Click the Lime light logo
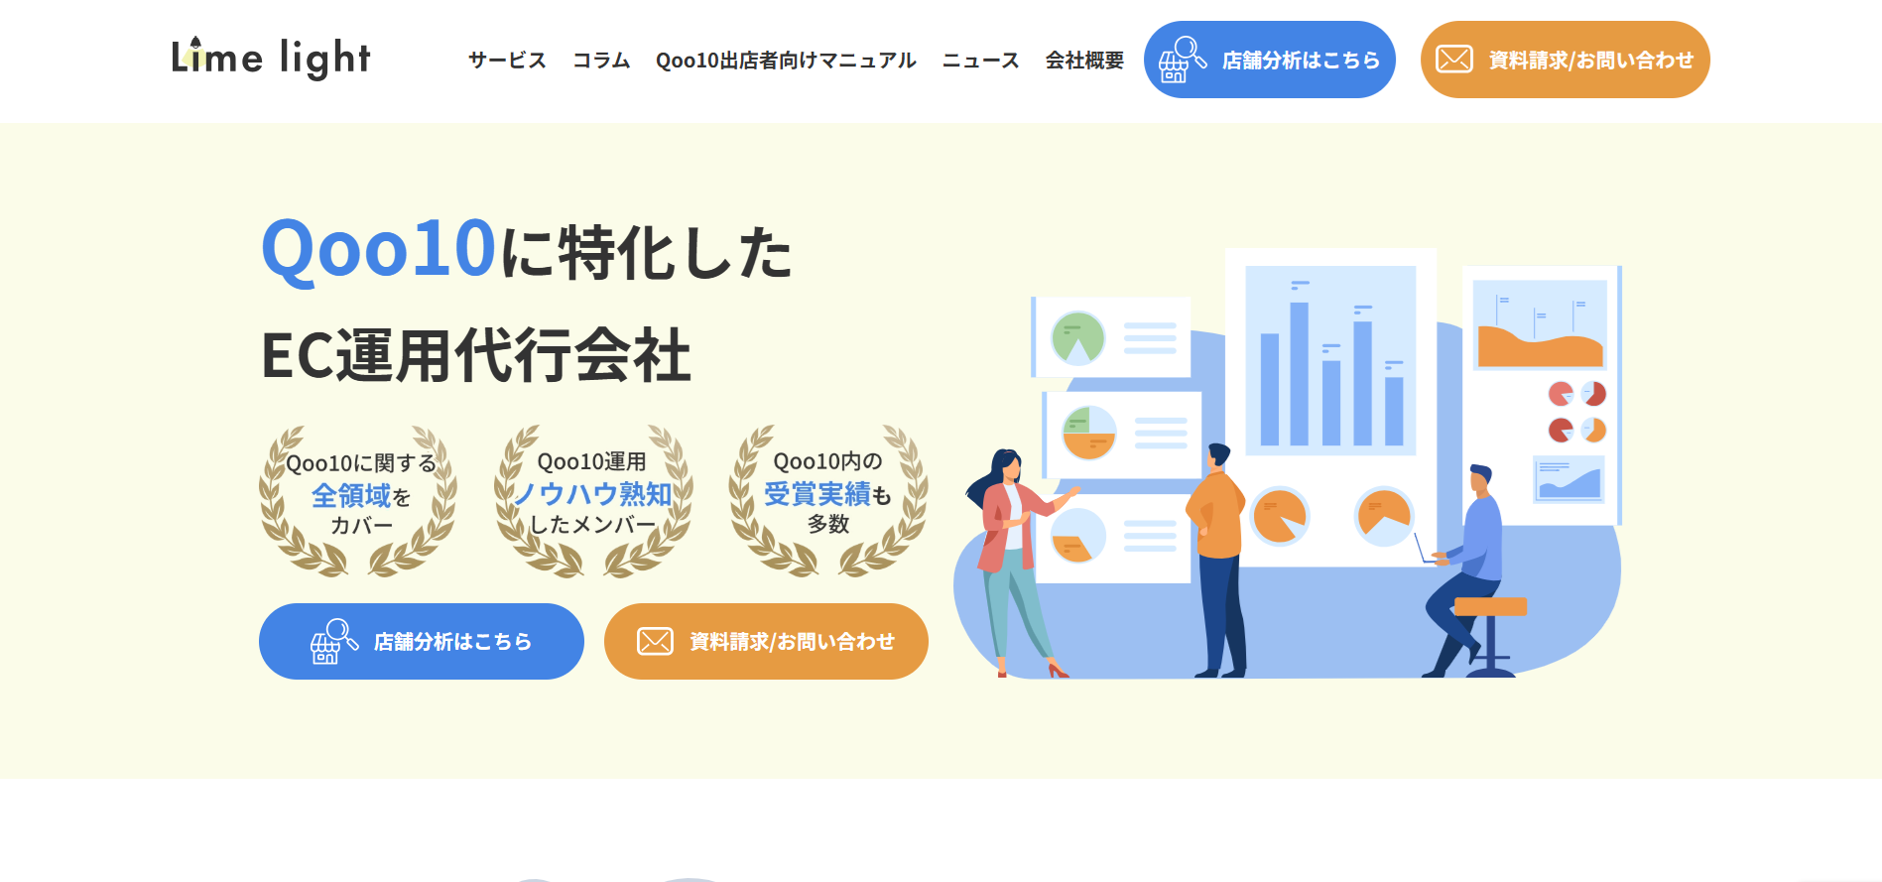Image resolution: width=1882 pixels, height=882 pixels. [x=271, y=59]
